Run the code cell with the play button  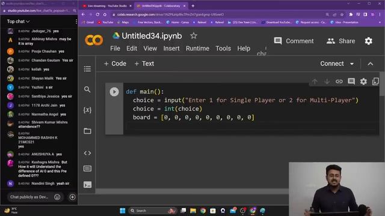coord(114,92)
